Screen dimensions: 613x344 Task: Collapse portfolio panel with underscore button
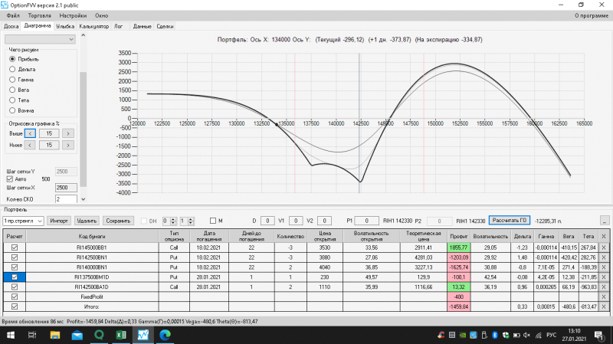pyautogui.click(x=605, y=221)
